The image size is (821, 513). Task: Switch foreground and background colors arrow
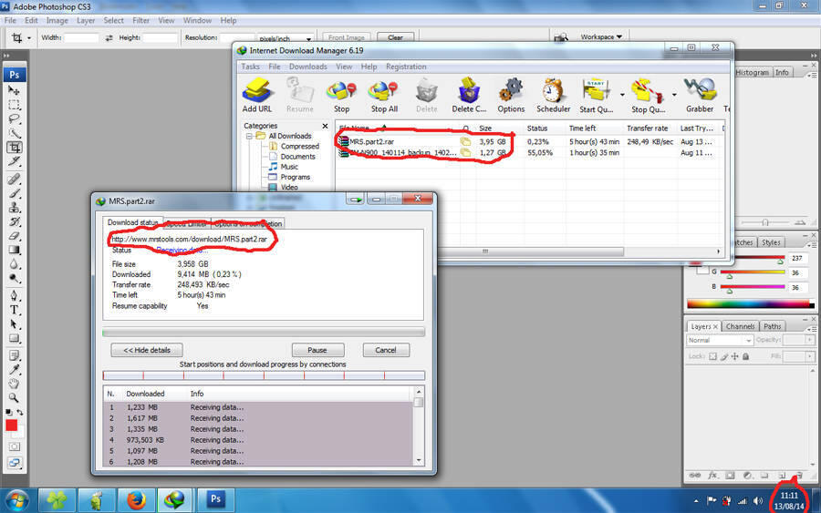coord(20,412)
